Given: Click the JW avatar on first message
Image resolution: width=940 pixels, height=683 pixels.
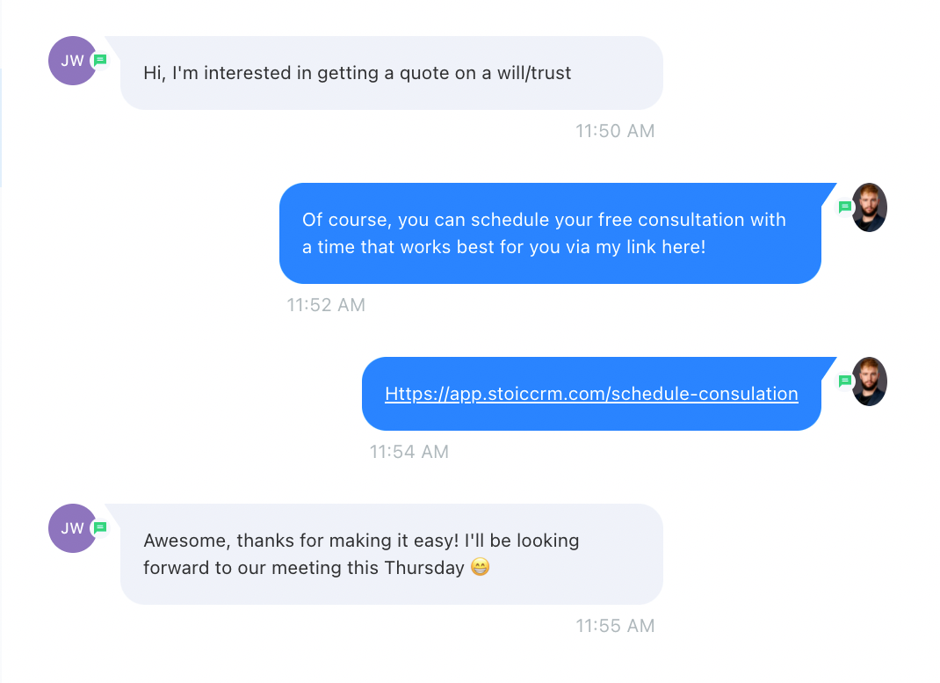Looking at the screenshot, I should pos(73,61).
